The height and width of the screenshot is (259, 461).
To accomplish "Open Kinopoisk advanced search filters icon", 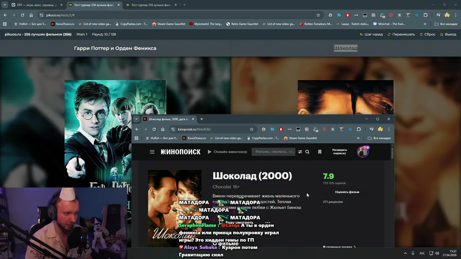I will [300, 152].
